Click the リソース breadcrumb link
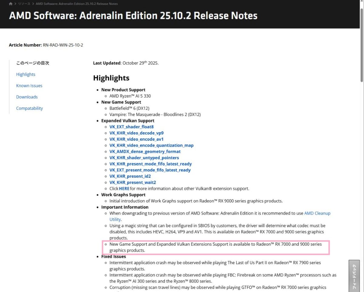This screenshot has width=364, height=292. (x=23, y=4)
